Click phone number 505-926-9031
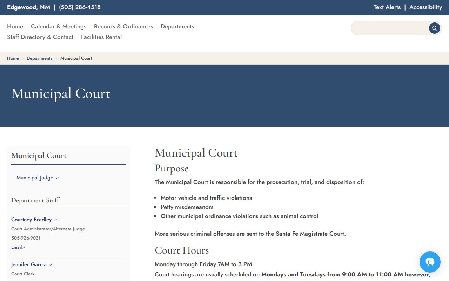 coord(26,238)
